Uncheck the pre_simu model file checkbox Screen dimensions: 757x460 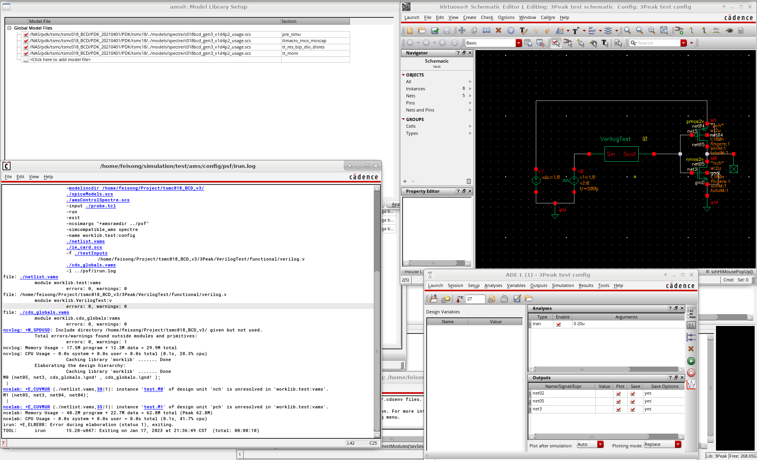pos(26,35)
